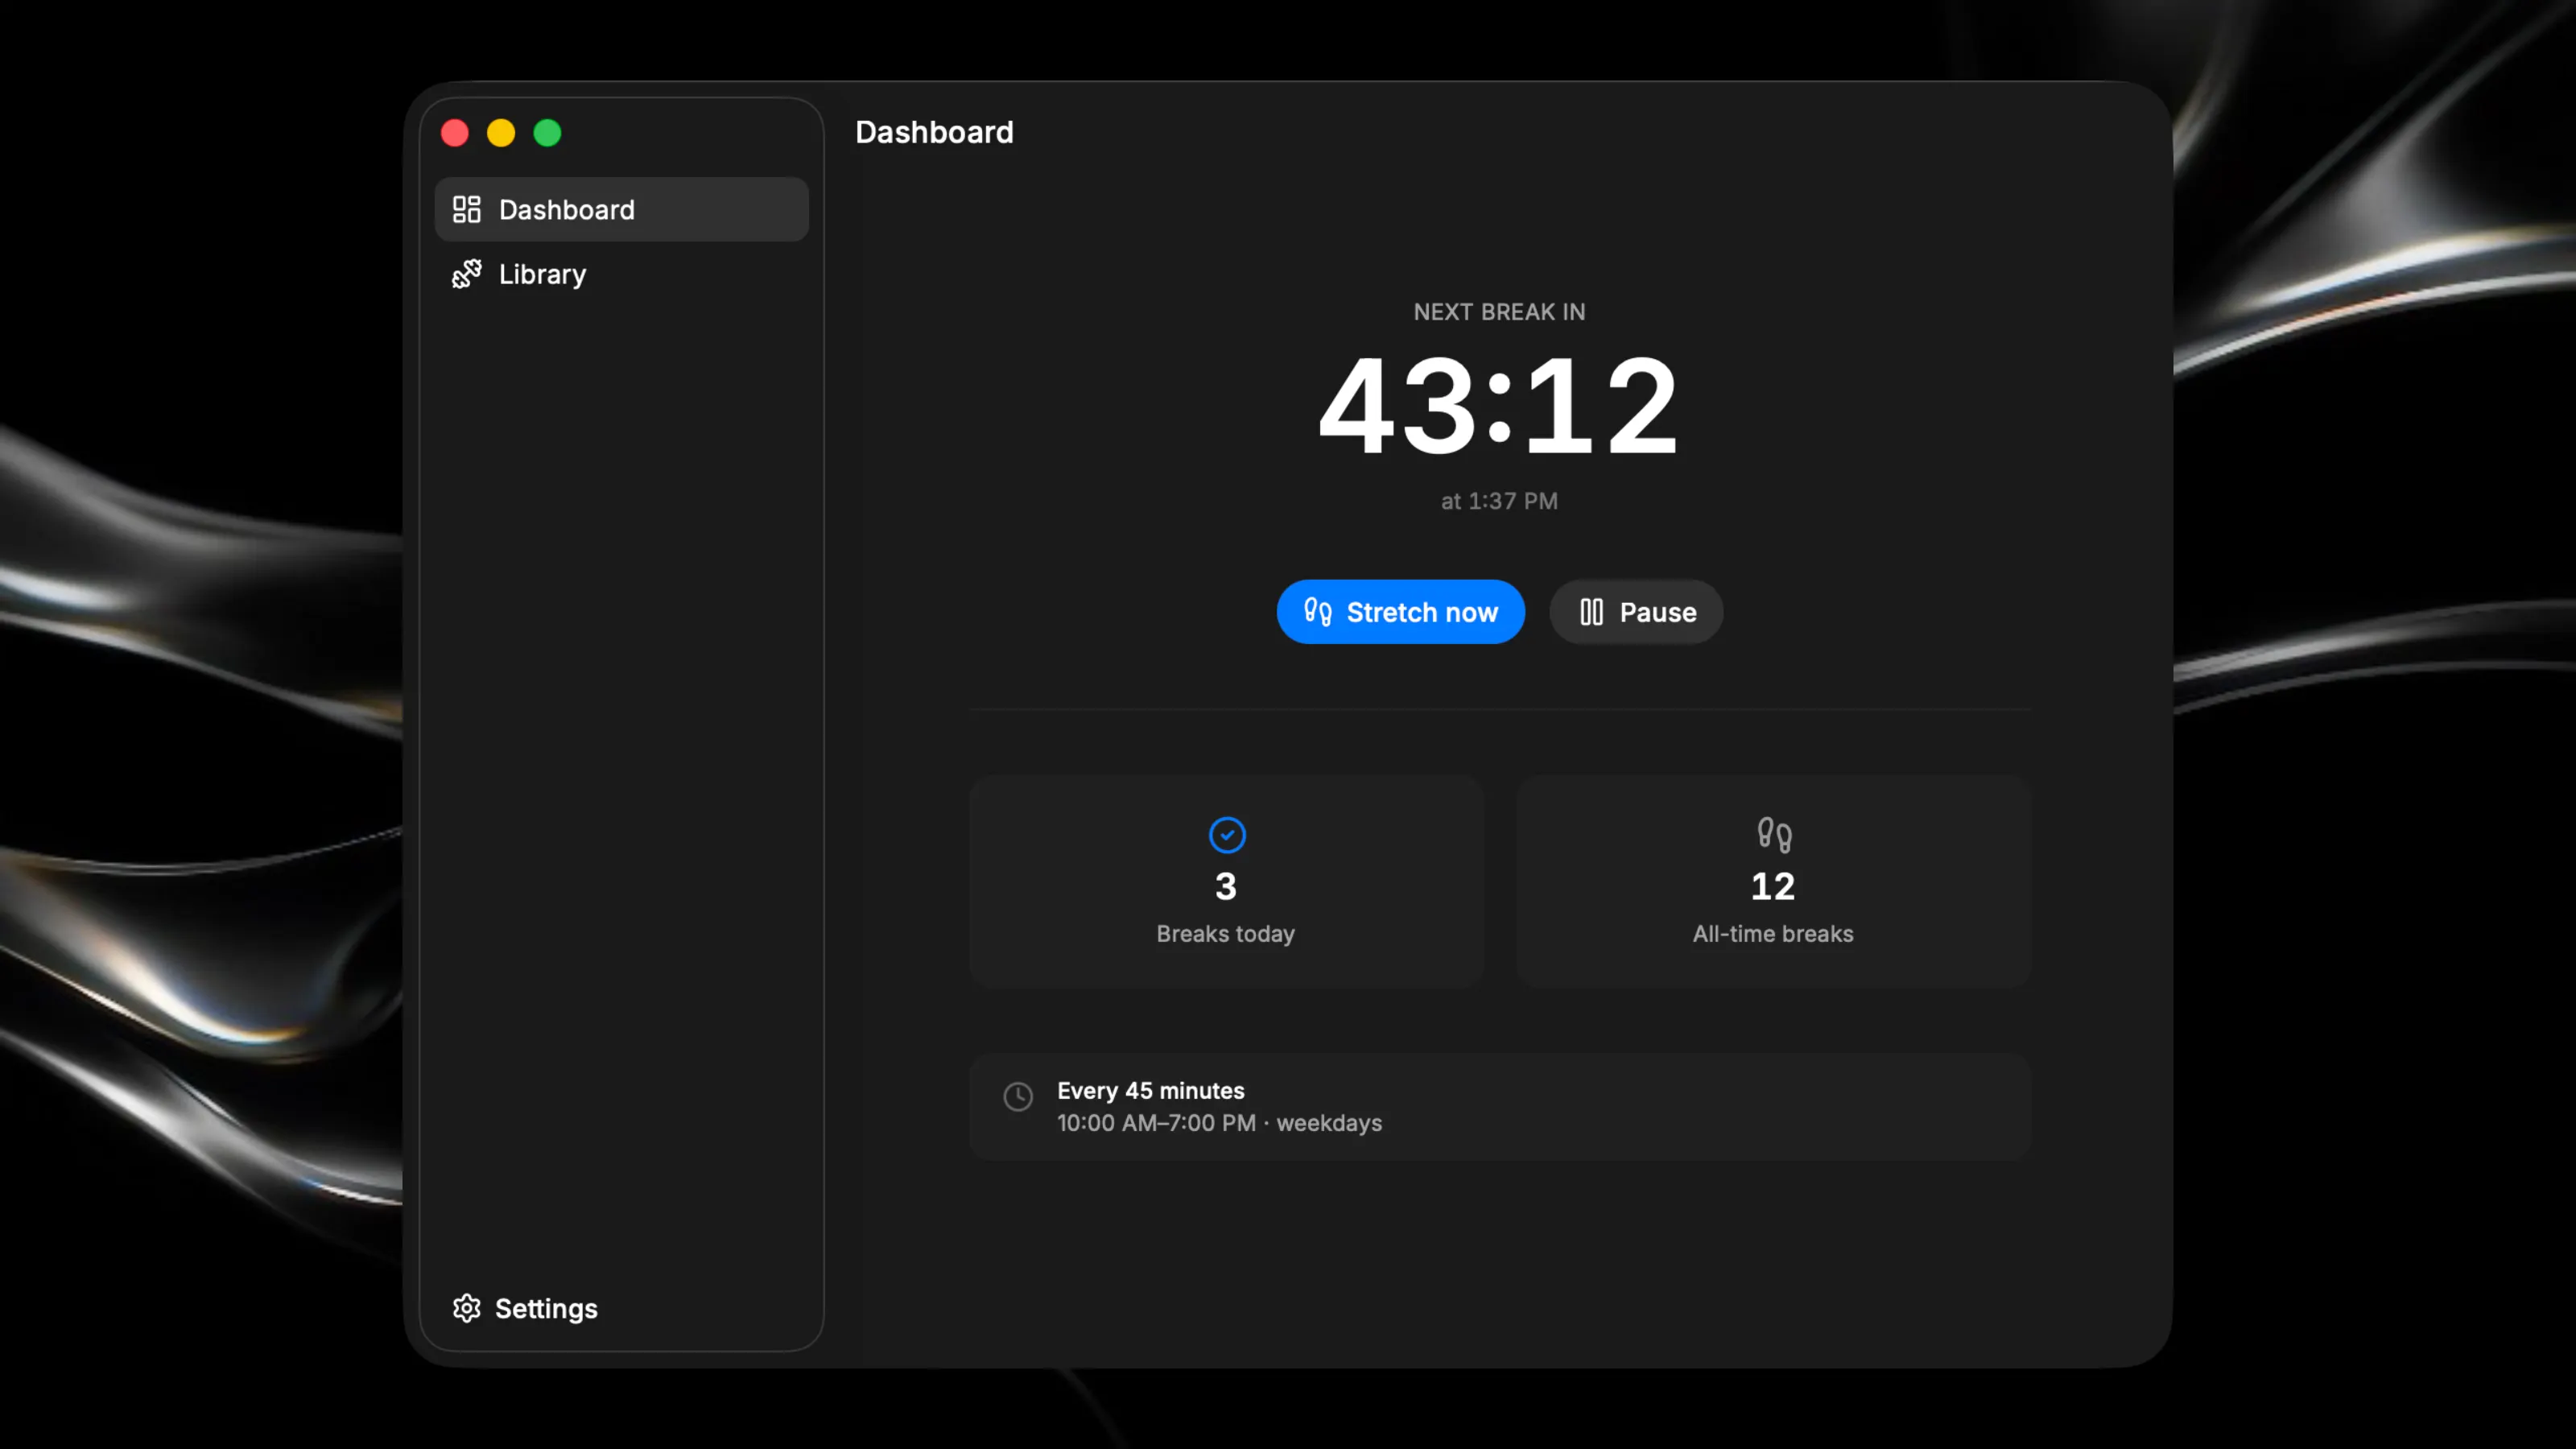Minimize the window with yellow button
Image resolution: width=2576 pixels, height=1449 pixels.
[501, 133]
